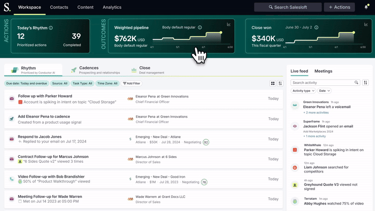Screen dimensions: 375x211
Task: Click intent icon for WhiteWhale feed item
Action: point(295,150)
